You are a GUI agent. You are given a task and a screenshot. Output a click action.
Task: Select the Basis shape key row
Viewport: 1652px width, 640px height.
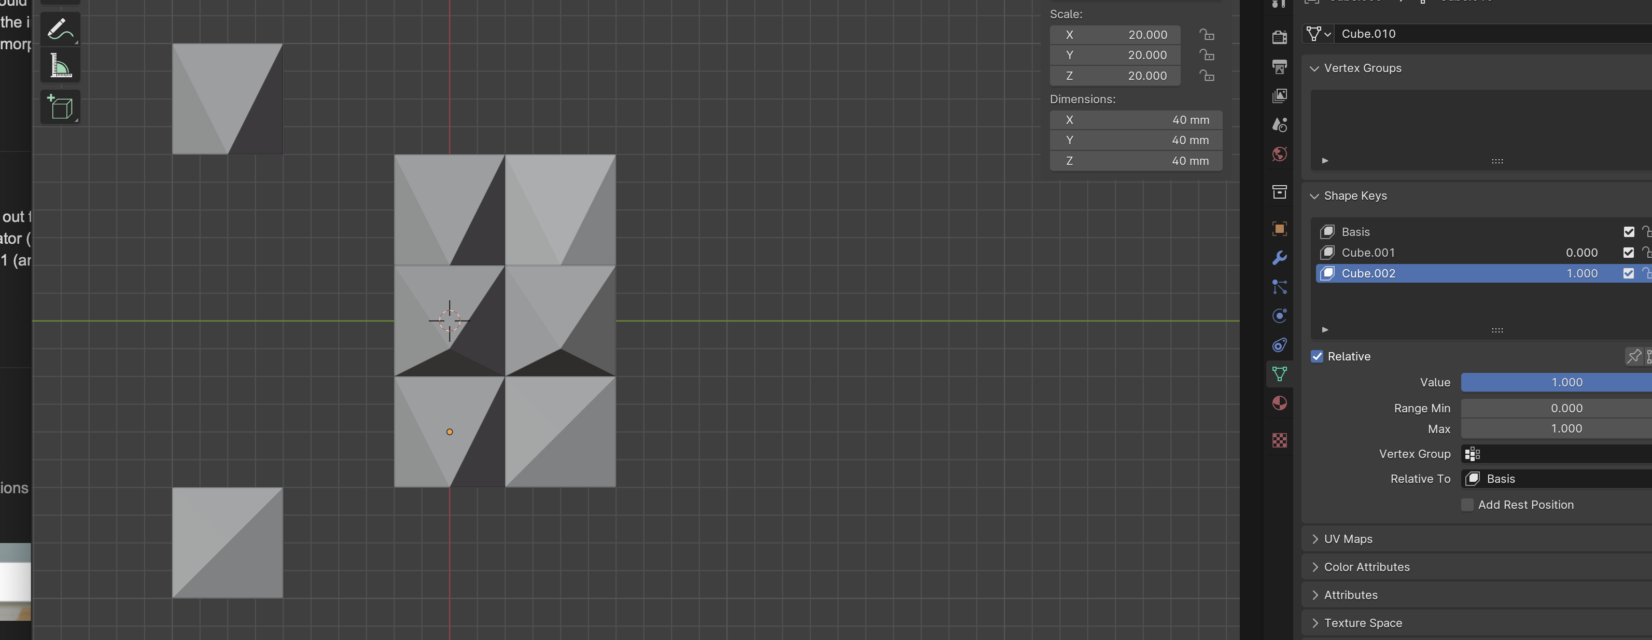(1483, 231)
